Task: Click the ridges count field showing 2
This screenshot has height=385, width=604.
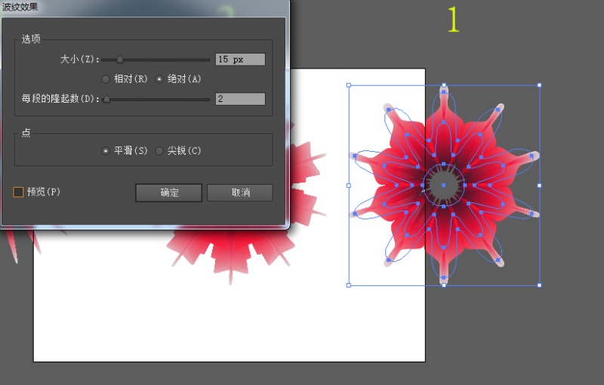Action: [x=240, y=99]
